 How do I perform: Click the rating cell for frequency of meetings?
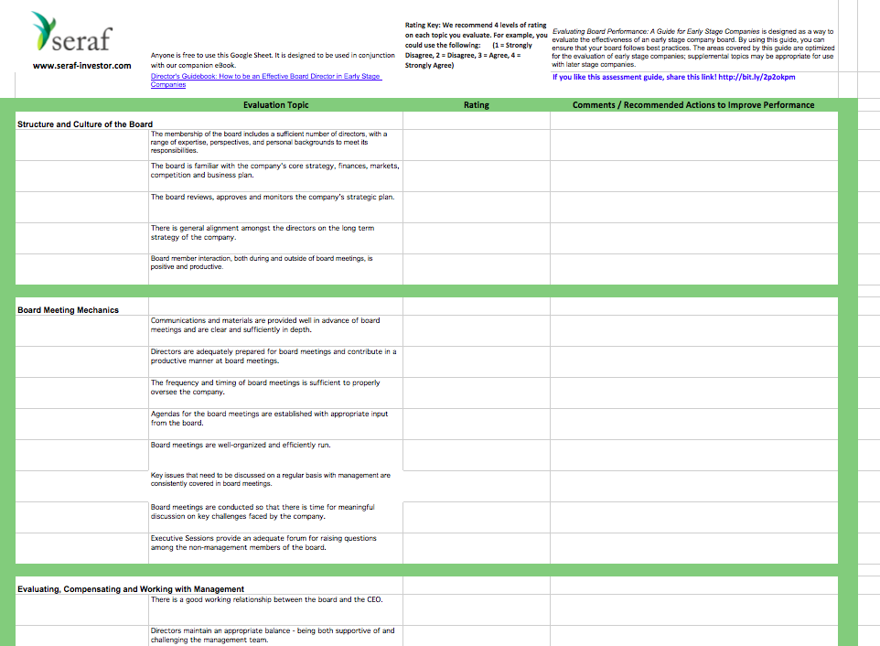(x=477, y=393)
